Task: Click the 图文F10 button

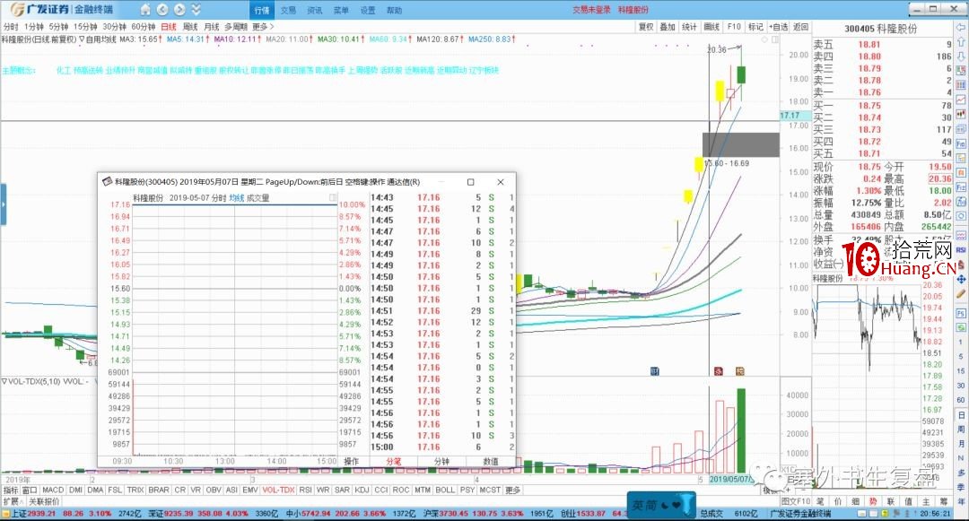Action: (x=795, y=501)
